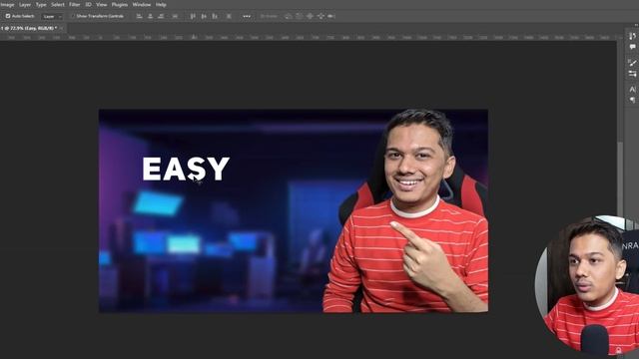Open the Brushes panel icon

(x=632, y=74)
